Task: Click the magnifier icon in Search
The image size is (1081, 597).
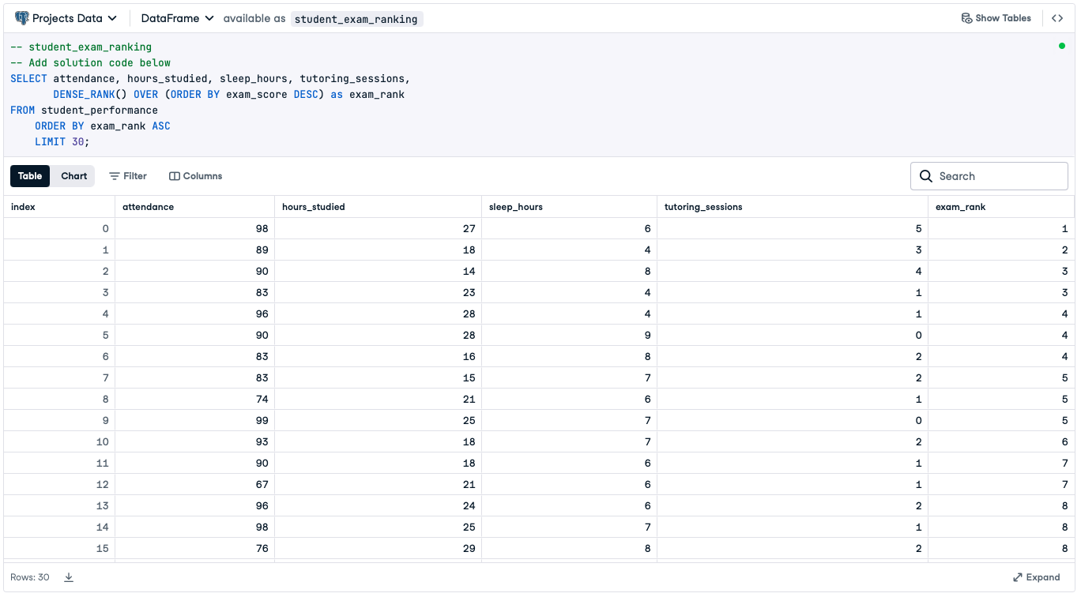Action: 926,176
